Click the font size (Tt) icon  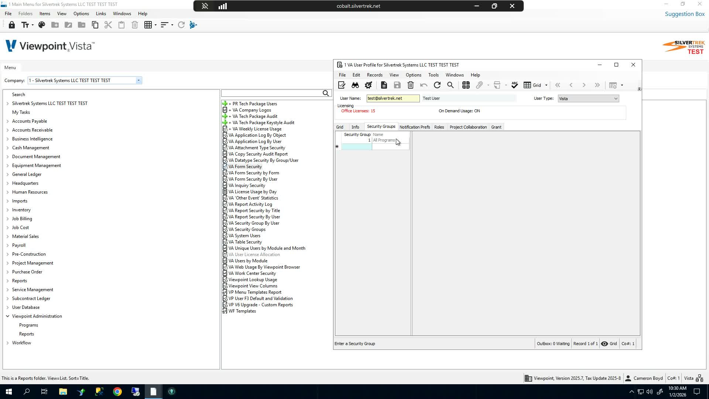click(25, 25)
